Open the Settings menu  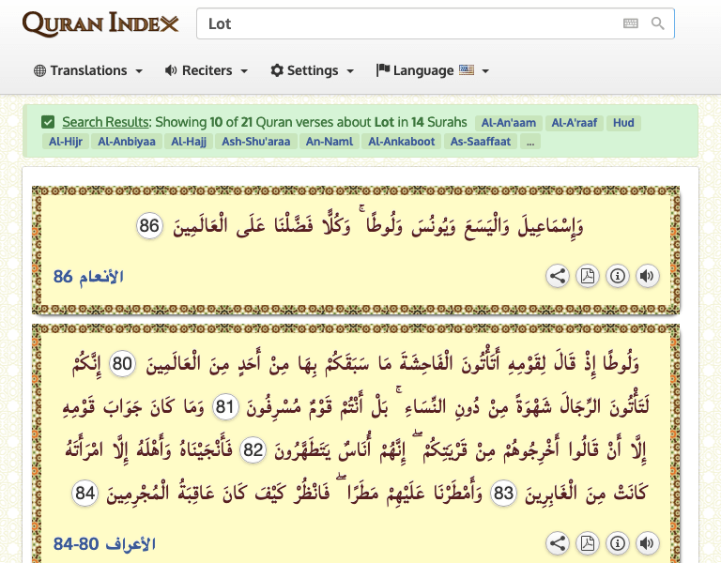pyautogui.click(x=312, y=70)
